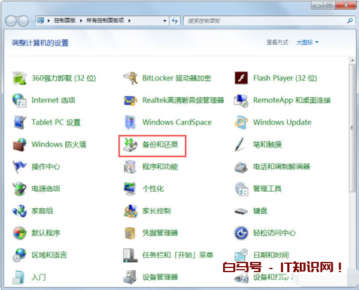Expand the arrow after 所有控制面板项 breadcrumb
The image size is (359, 290).
click(129, 20)
